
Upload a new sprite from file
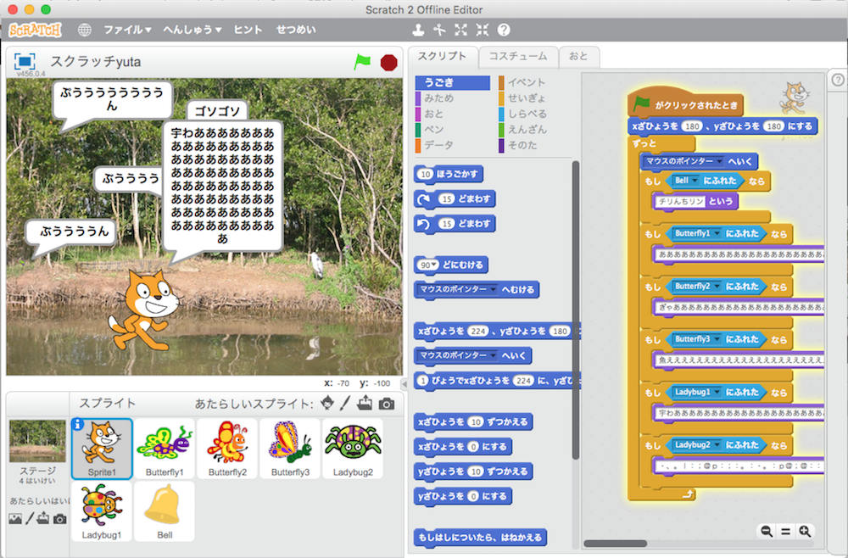click(365, 403)
